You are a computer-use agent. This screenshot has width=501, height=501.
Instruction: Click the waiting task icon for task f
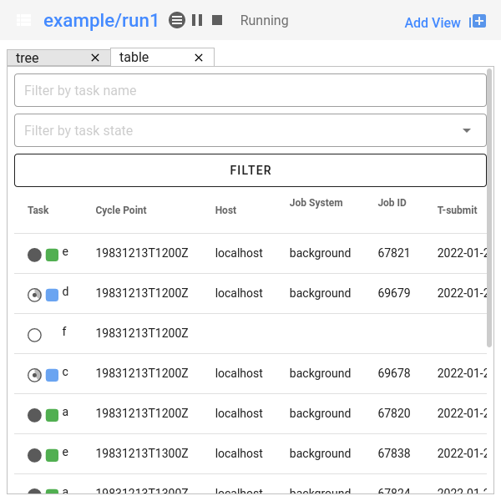34,335
